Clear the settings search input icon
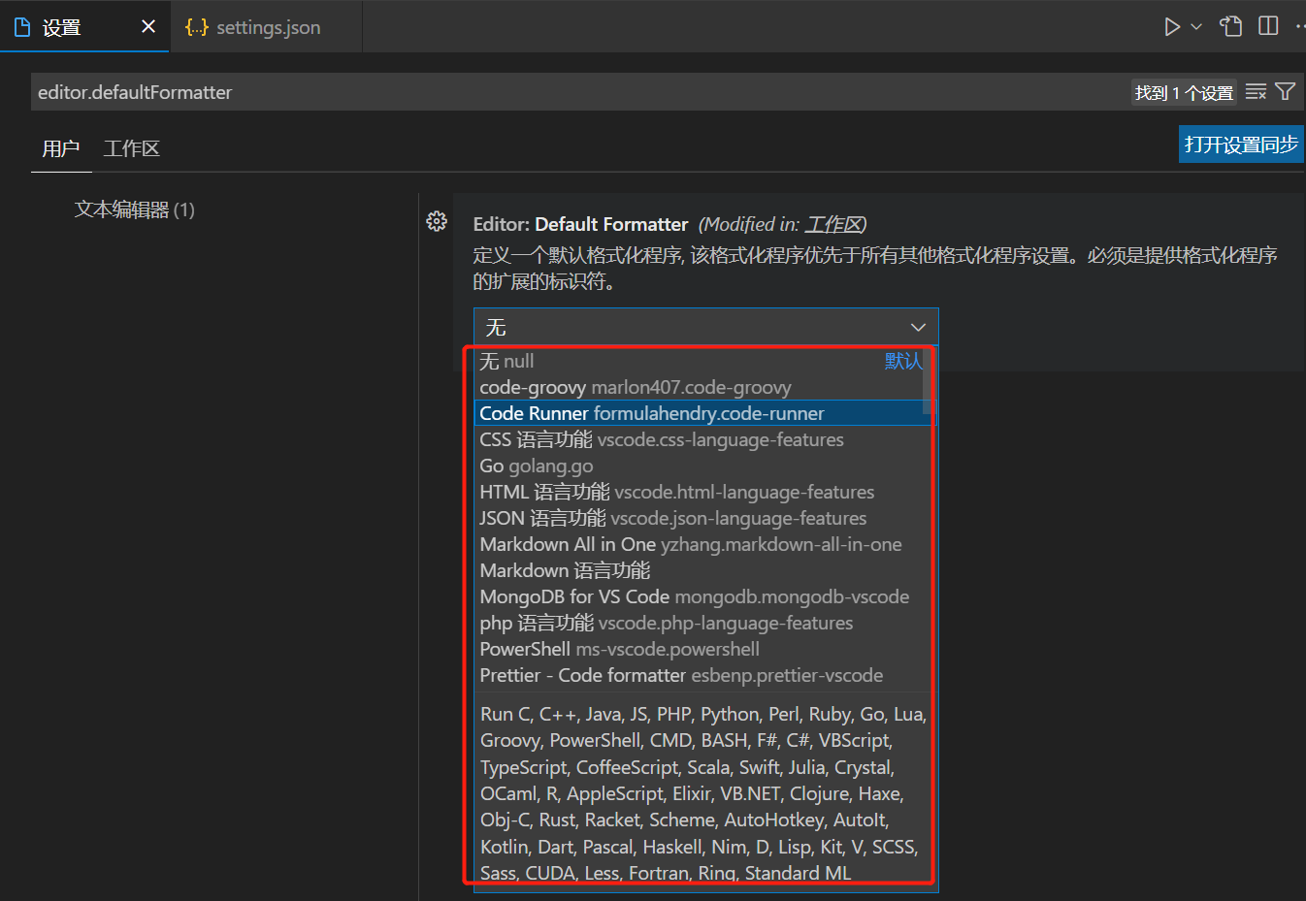The image size is (1306, 901). (1256, 92)
